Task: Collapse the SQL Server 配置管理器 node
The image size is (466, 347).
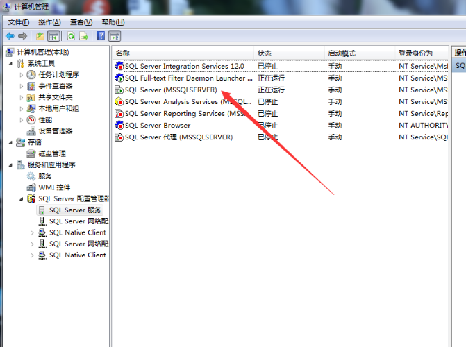Action: pyautogui.click(x=22, y=199)
